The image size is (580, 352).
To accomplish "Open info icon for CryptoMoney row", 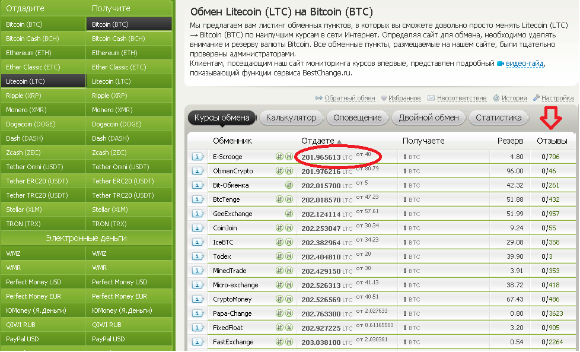I will point(198,299).
